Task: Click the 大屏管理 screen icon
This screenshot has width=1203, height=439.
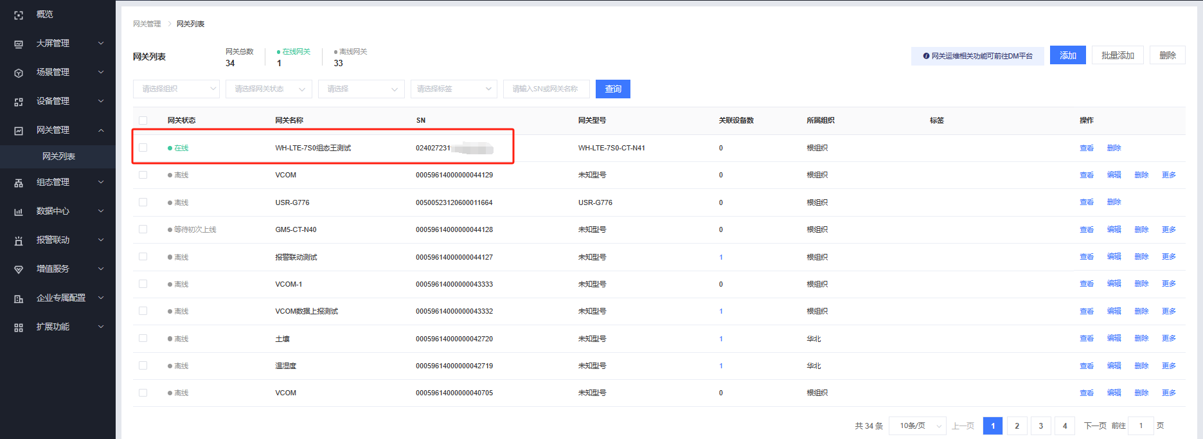Action: 19,44
